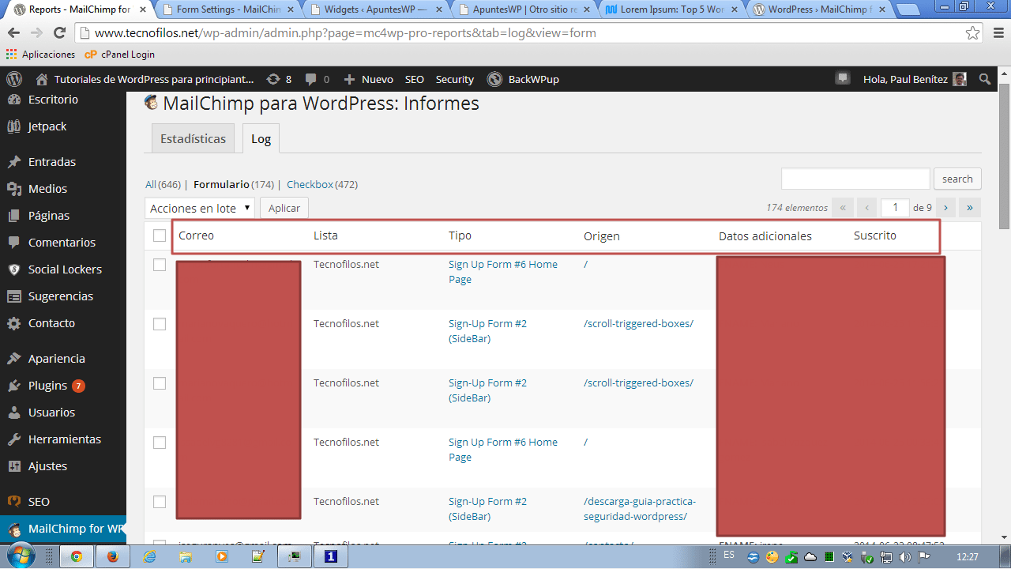Focus the log search input field
The width and height of the screenshot is (1011, 569).
(855, 179)
